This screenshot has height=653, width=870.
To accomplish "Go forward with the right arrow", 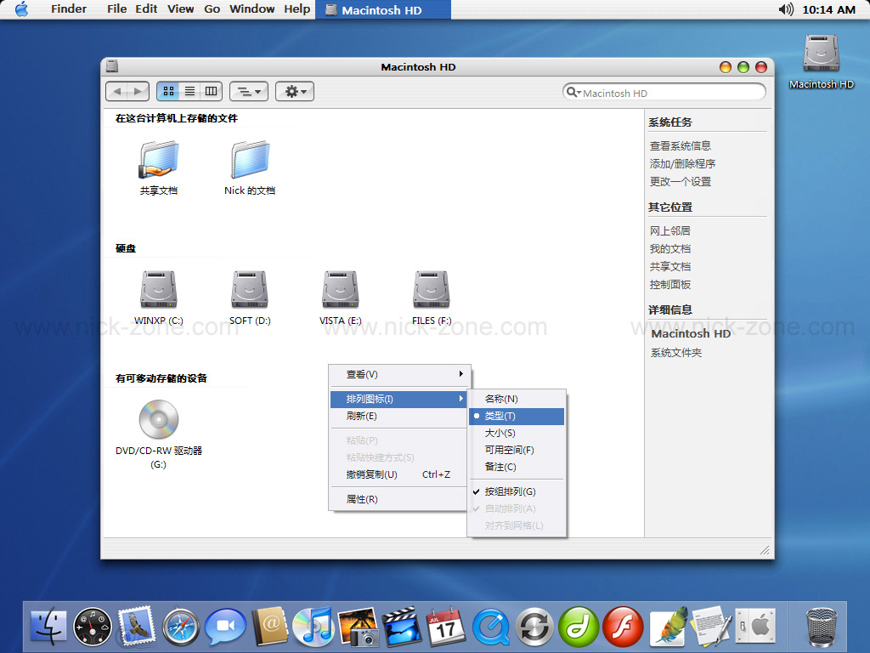I will [x=138, y=91].
